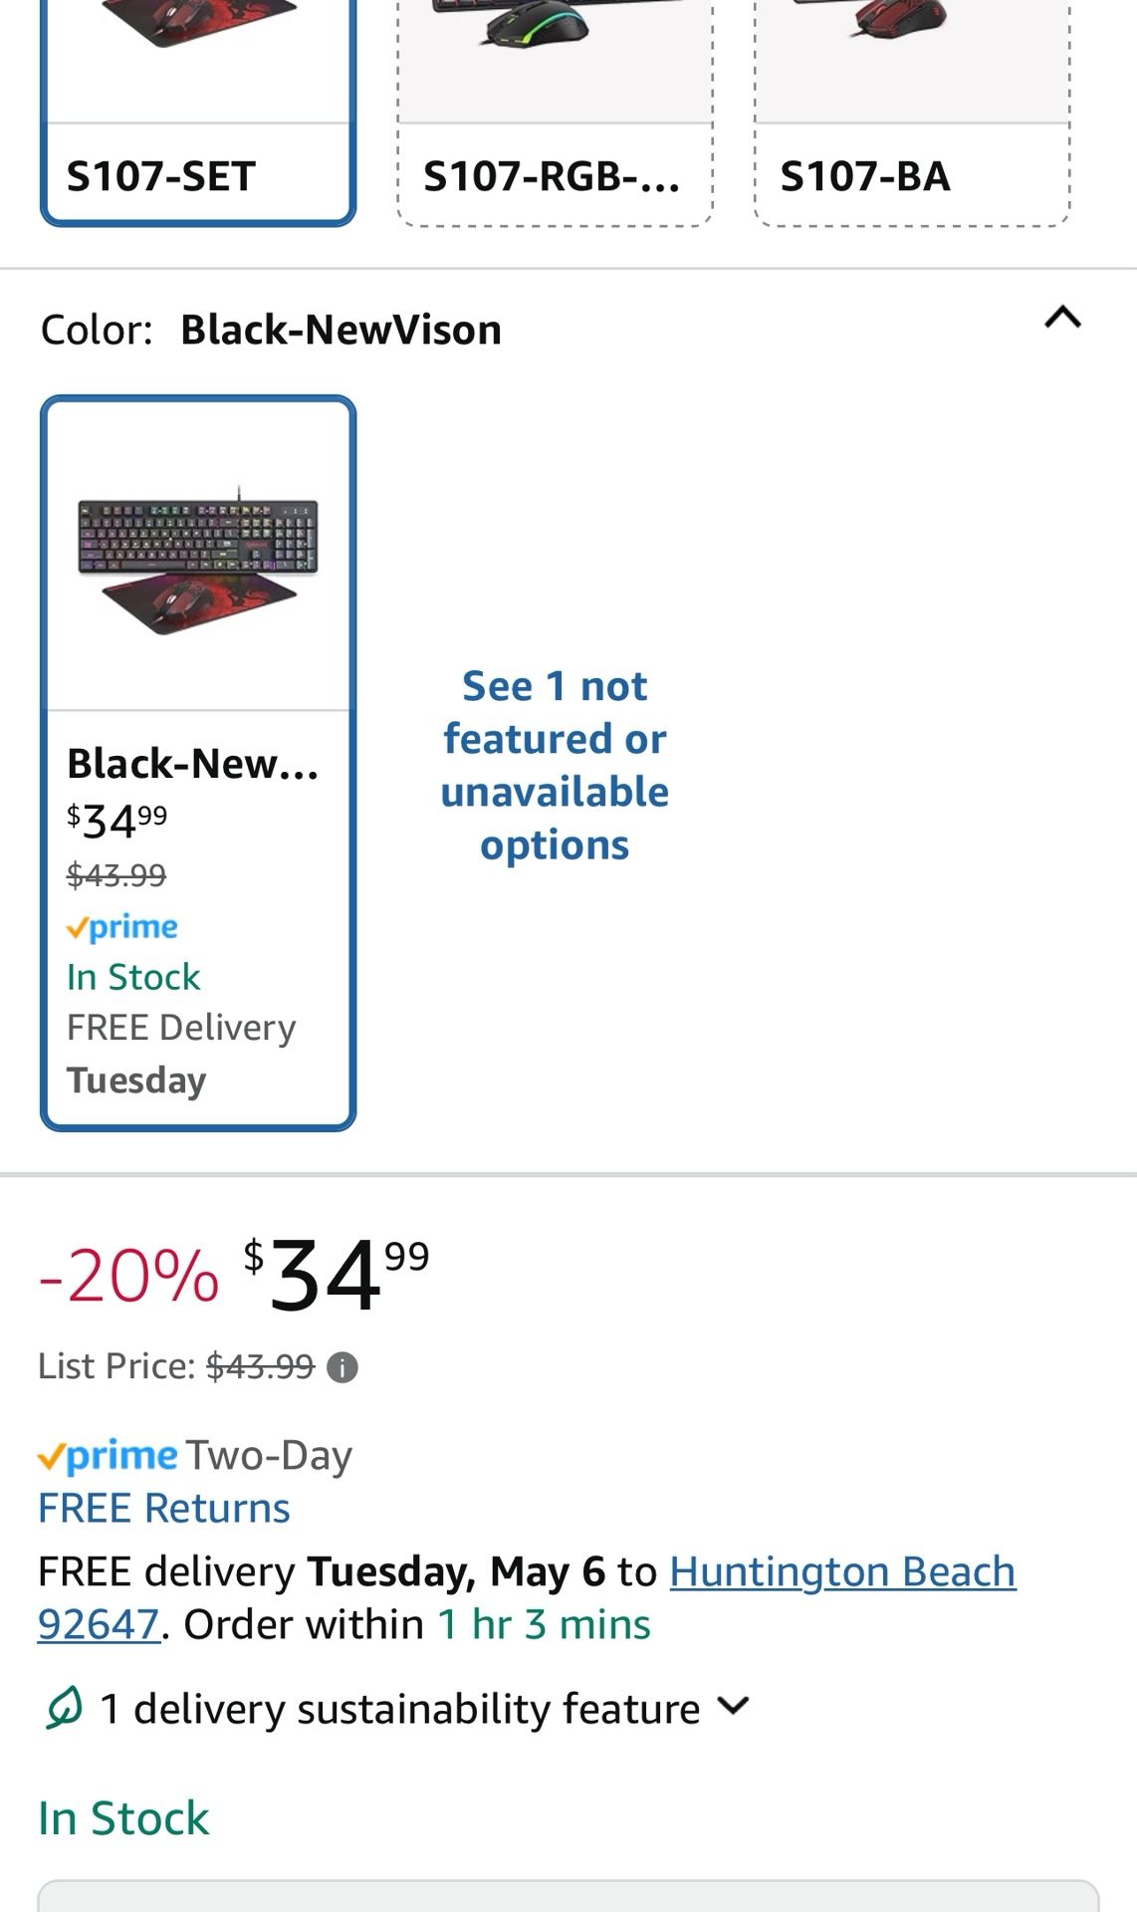Click the Prime logo beside Two-Day
1137x1912 pixels.
point(108,1456)
